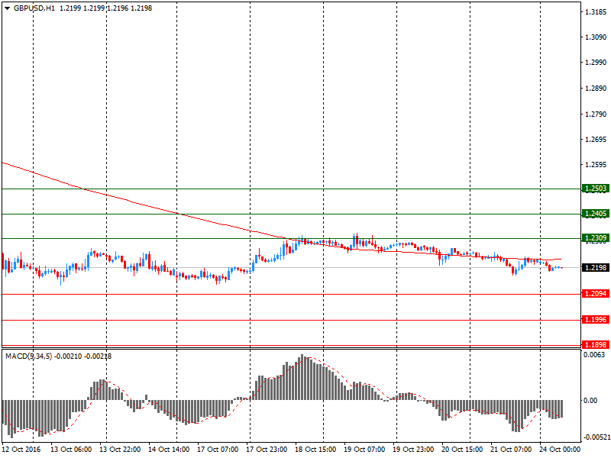Screen dimensions: 611x458
Task: Click the 1.2595 price scale value
Action: [x=596, y=165]
